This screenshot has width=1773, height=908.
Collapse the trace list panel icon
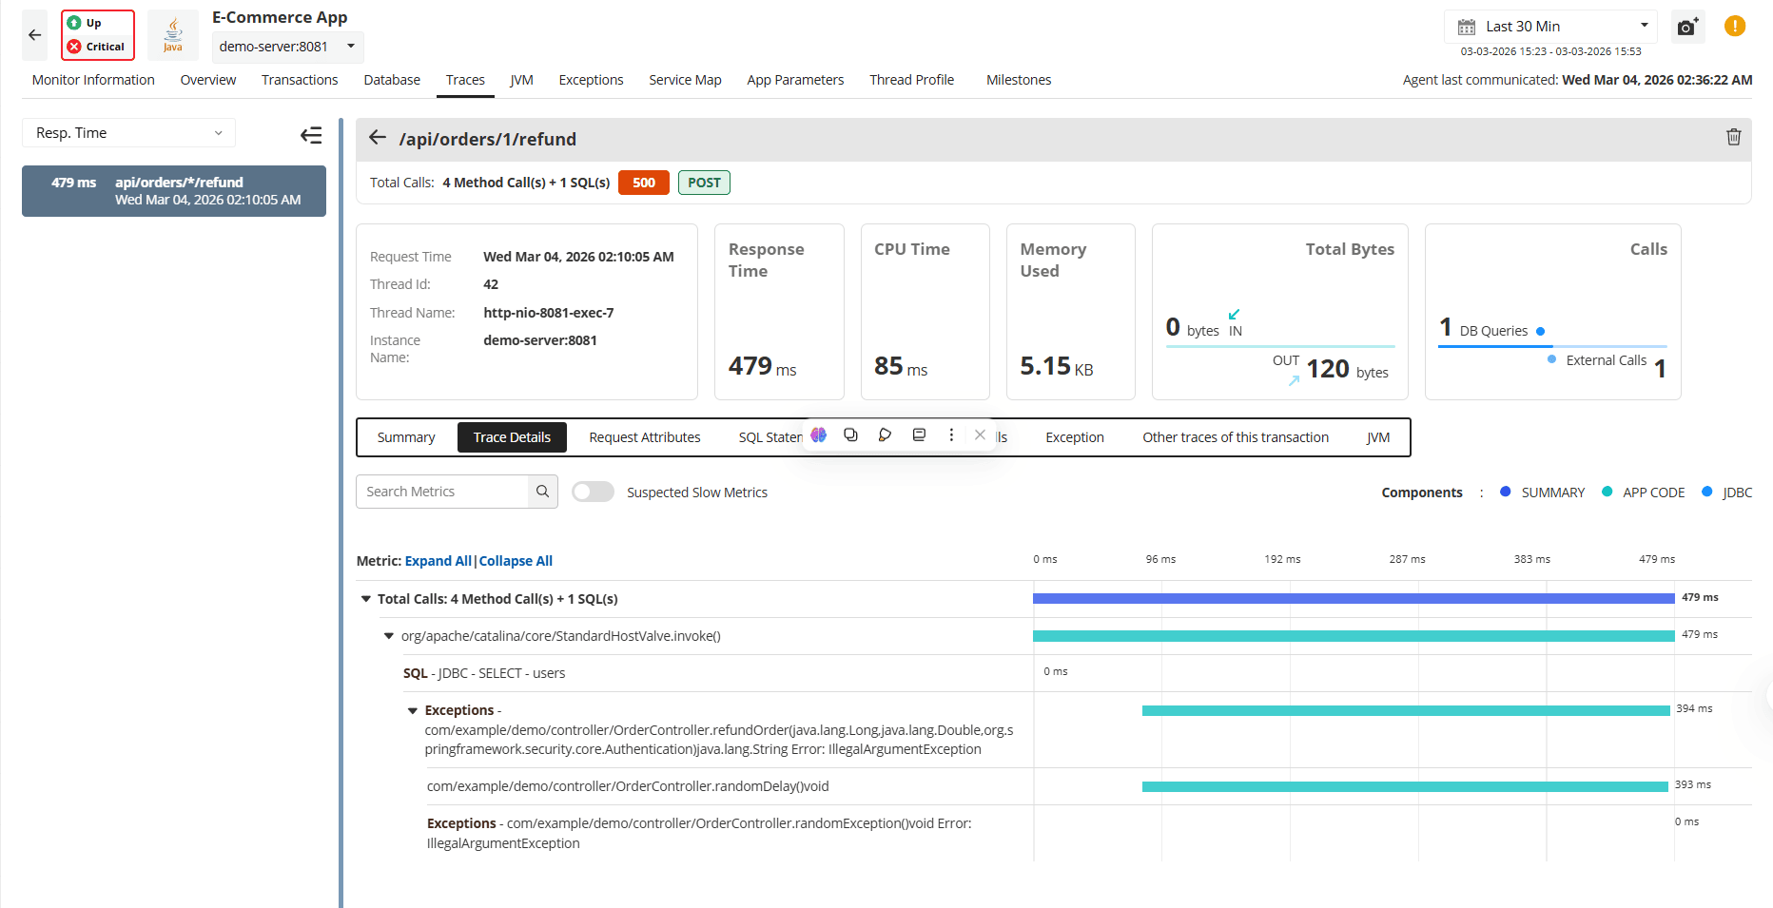click(311, 135)
